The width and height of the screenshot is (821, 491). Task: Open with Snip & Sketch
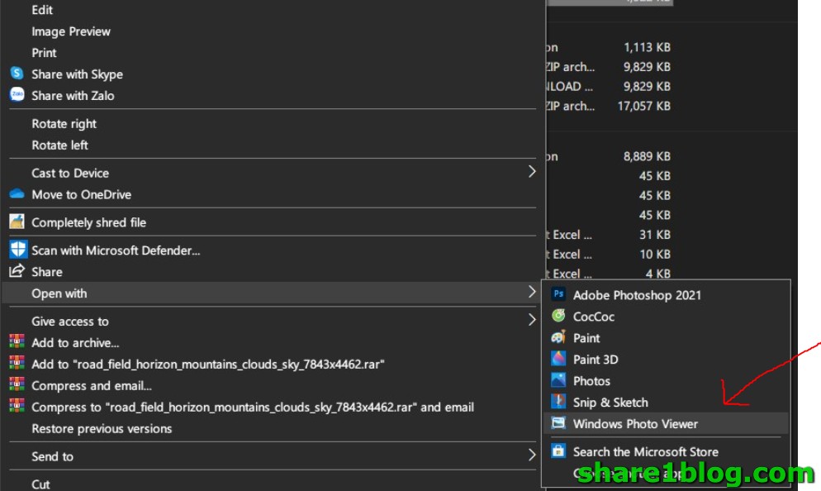[610, 403]
